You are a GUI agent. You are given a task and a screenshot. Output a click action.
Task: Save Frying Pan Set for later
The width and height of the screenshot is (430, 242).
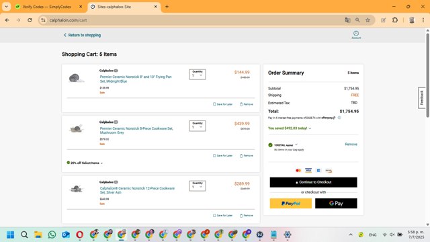tap(222, 104)
